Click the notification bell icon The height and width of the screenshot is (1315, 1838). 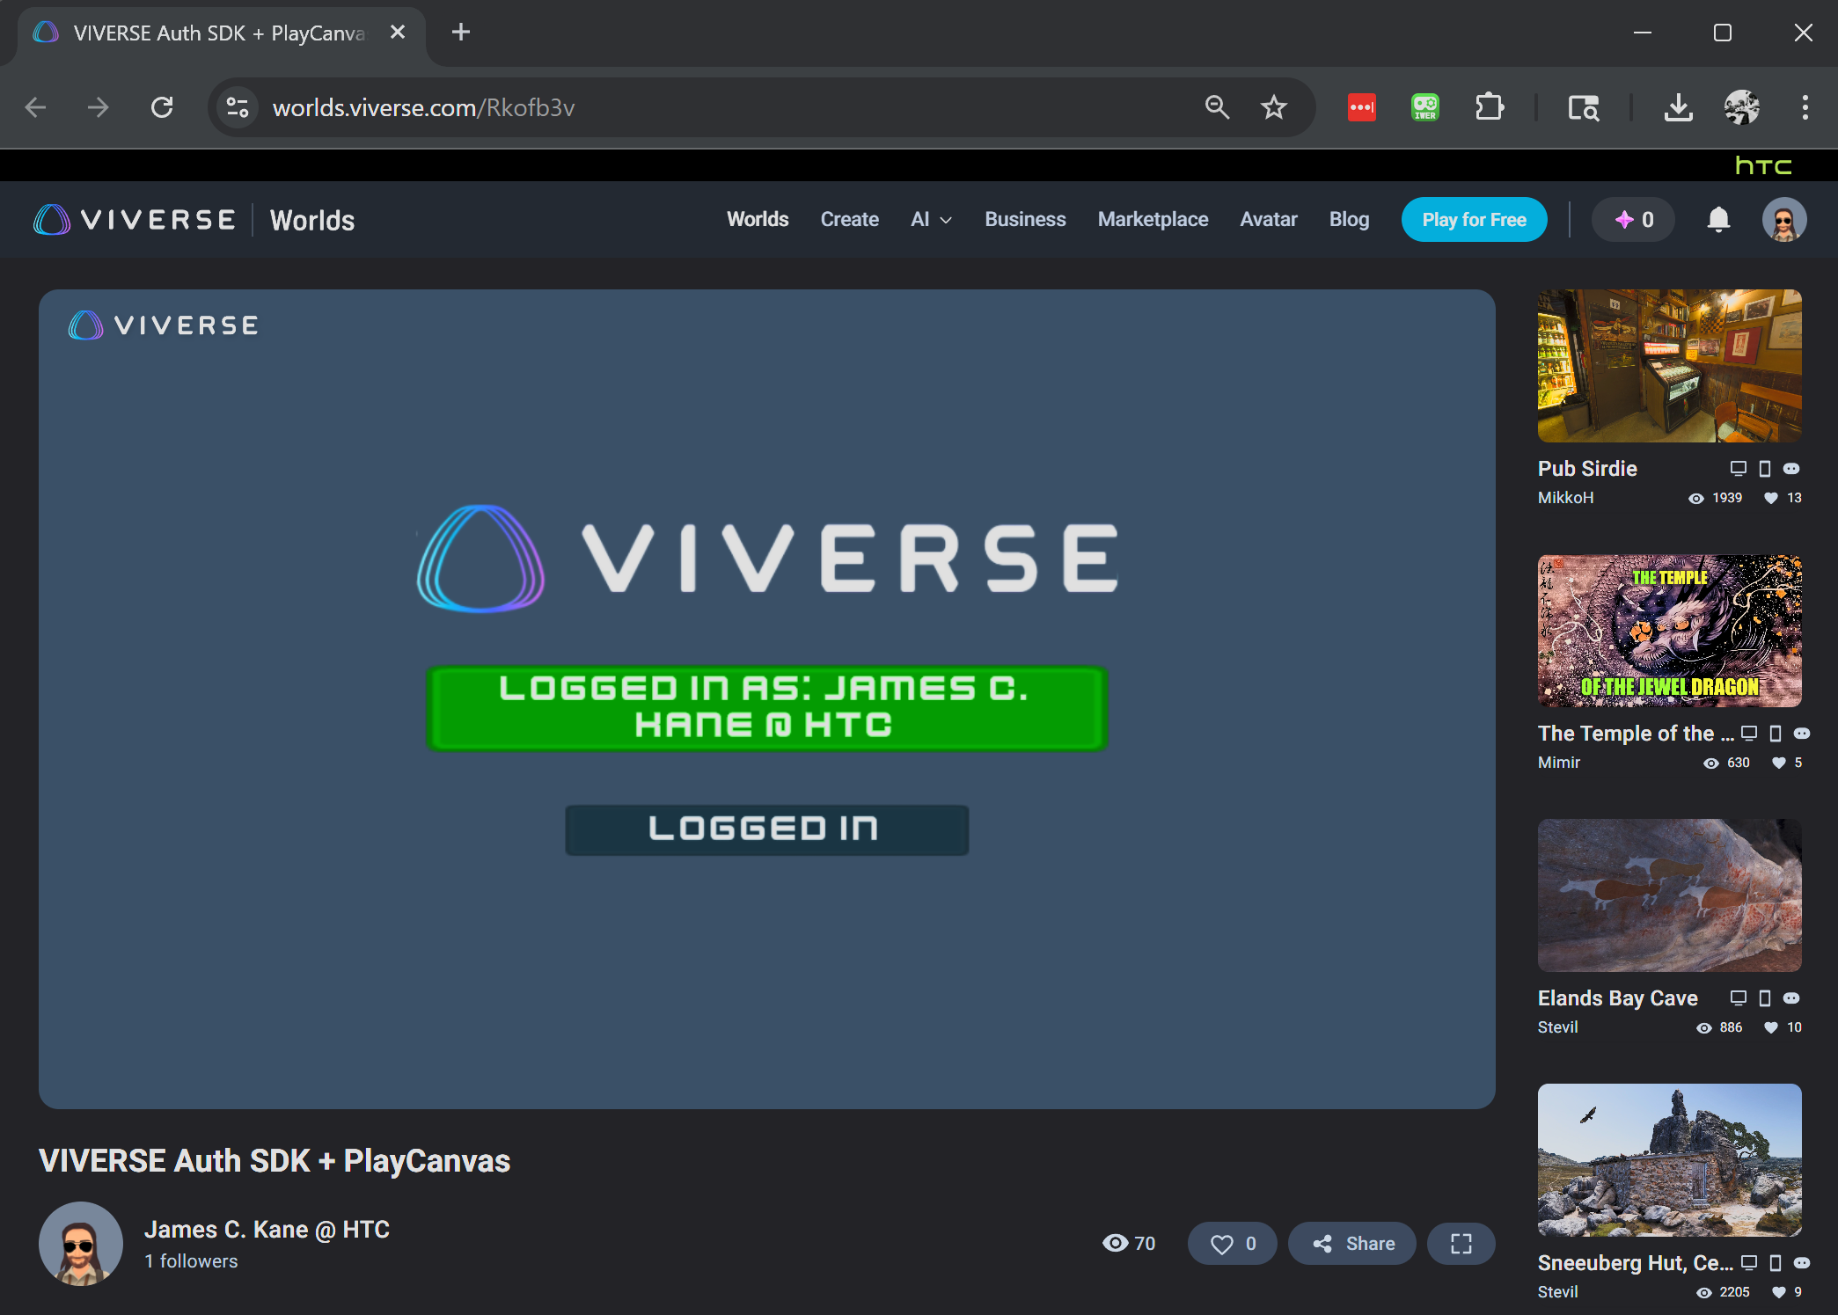coord(1717,220)
